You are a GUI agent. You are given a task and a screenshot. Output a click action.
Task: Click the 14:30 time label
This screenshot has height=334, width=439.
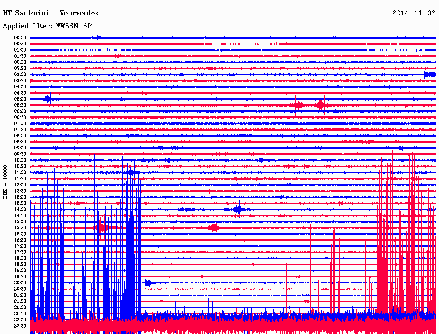(20, 216)
